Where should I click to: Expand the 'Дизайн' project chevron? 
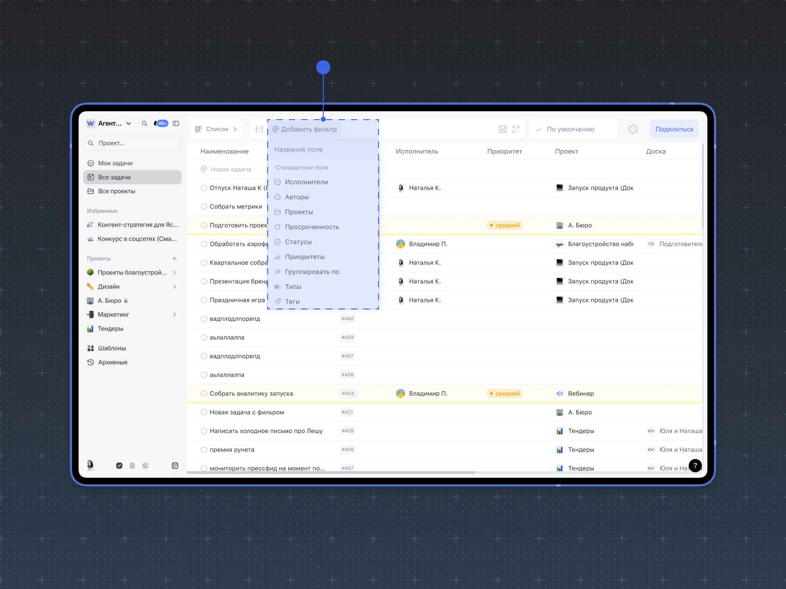click(175, 287)
